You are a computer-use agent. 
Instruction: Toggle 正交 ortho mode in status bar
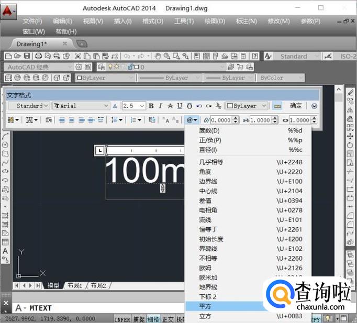coord(168,319)
